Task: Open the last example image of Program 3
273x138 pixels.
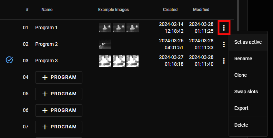Action: point(133,61)
